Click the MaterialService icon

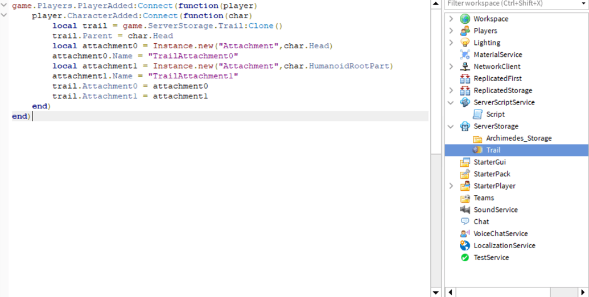point(465,55)
